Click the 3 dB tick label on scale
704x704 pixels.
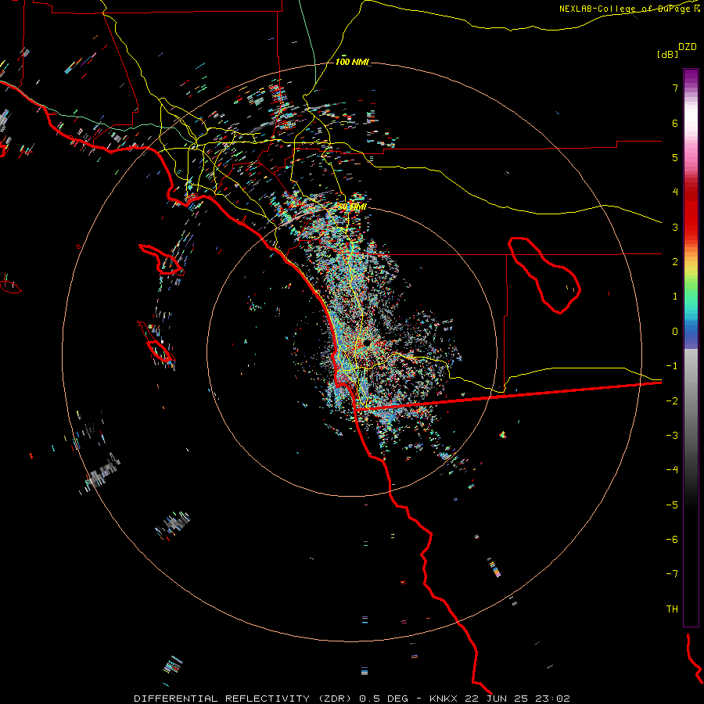click(675, 227)
